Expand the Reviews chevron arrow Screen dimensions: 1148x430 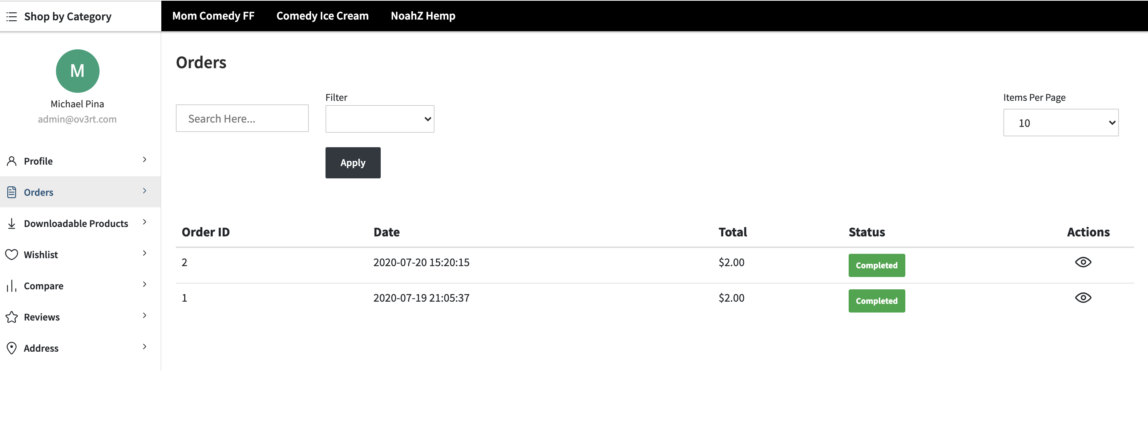tap(144, 315)
